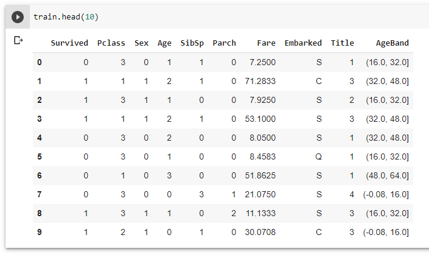The width and height of the screenshot is (429, 260).
Task: Click row index 0 in the table
Action: pyautogui.click(x=40, y=62)
